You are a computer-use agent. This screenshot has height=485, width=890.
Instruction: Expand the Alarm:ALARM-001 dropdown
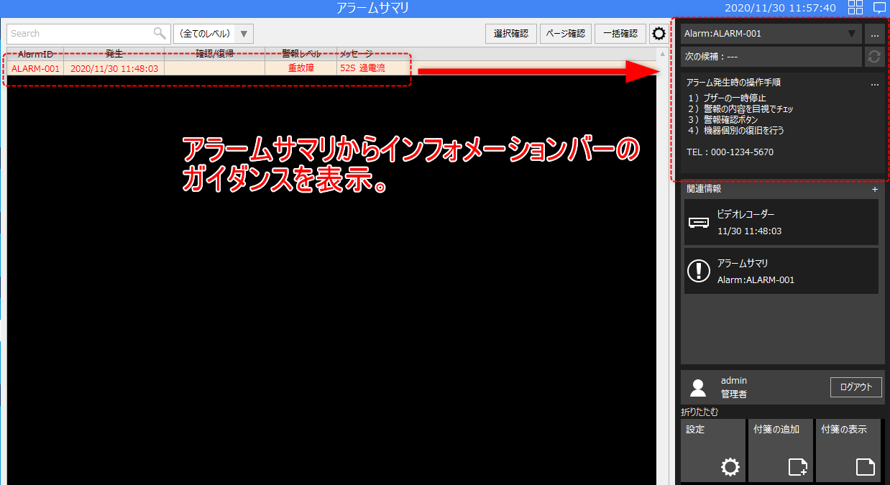tap(771, 34)
